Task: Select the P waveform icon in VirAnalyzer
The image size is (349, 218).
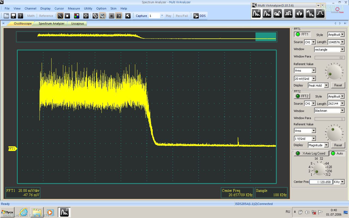Action: click(267, 13)
